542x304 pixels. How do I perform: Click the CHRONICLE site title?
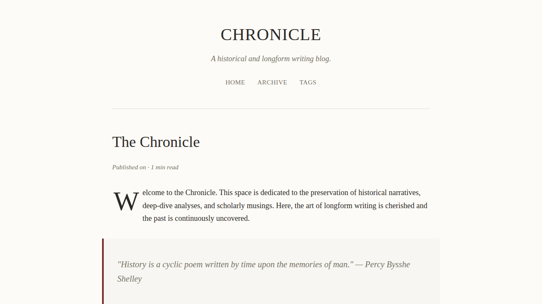[x=271, y=35]
